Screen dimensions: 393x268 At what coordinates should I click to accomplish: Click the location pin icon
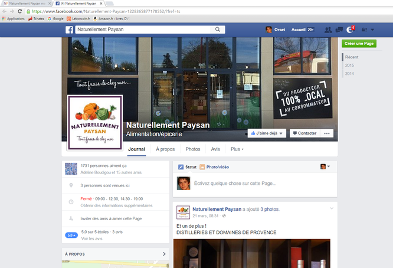[x=71, y=185]
